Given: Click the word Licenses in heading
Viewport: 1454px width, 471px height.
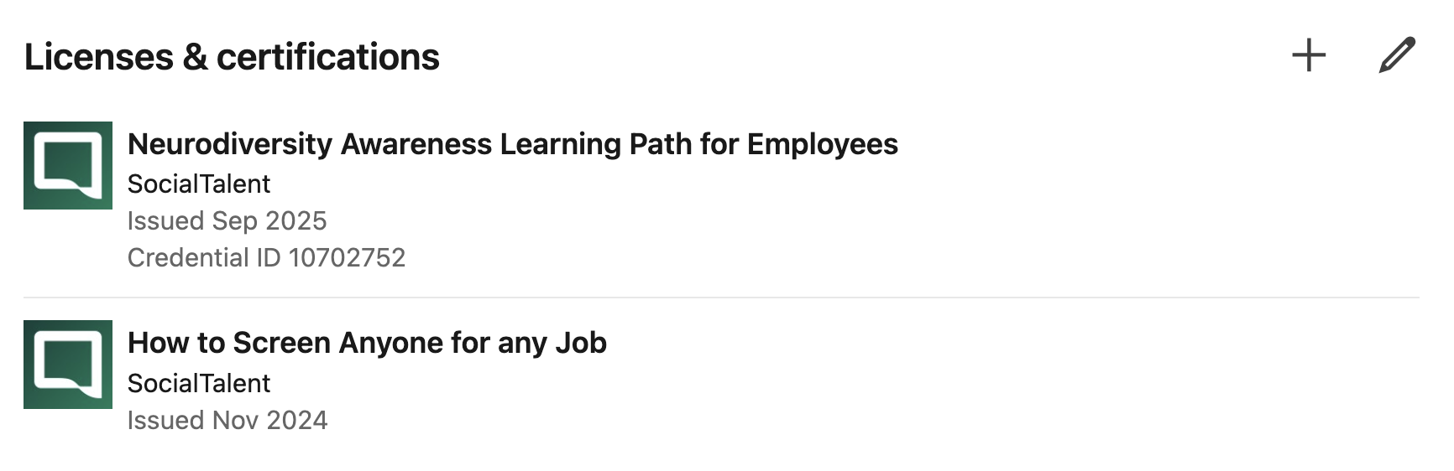Looking at the screenshot, I should [x=99, y=57].
